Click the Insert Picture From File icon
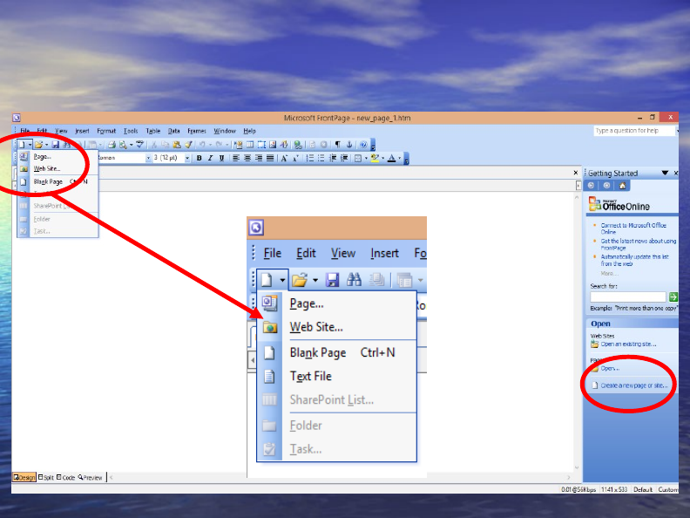Screen dimensions: 690x518 [273, 145]
